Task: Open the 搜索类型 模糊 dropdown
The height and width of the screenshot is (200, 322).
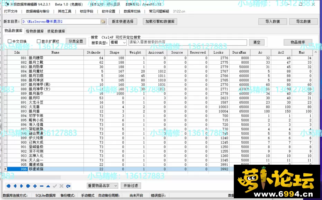Action: 118,42
